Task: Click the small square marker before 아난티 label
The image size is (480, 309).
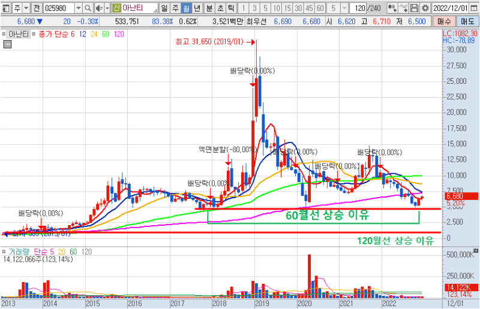Action: coord(4,34)
